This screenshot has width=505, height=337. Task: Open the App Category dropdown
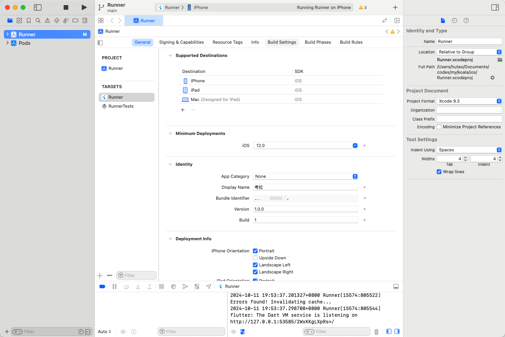pyautogui.click(x=305, y=176)
